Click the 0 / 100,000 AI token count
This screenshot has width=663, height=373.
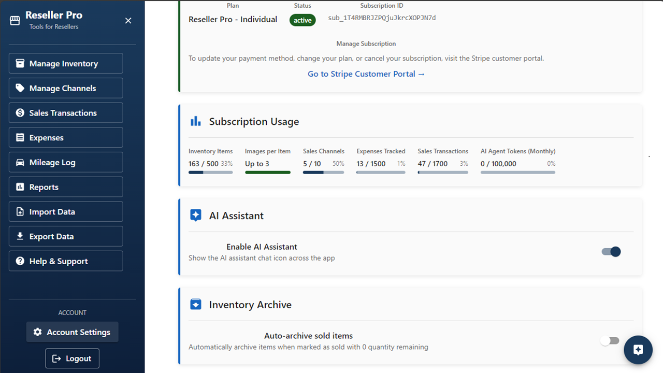498,164
